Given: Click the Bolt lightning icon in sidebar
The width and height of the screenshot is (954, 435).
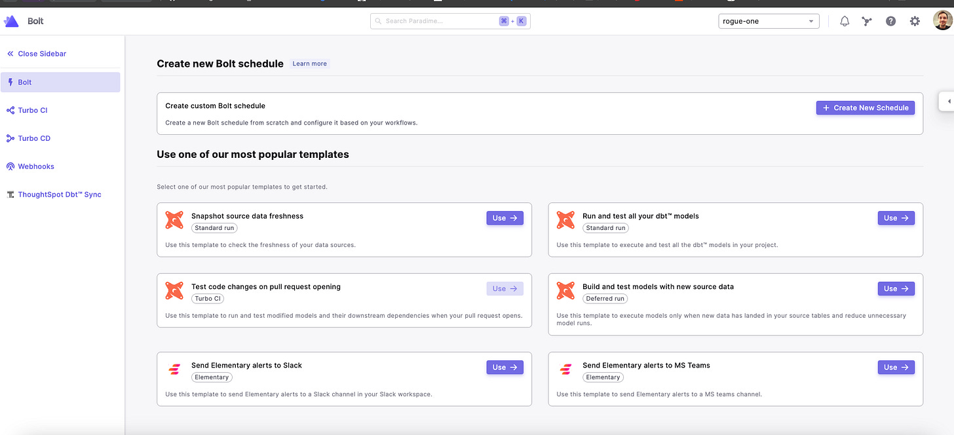Looking at the screenshot, I should point(10,82).
